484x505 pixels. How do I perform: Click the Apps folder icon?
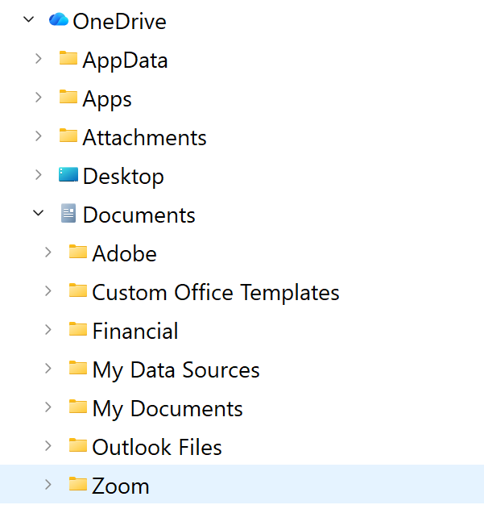(x=68, y=98)
